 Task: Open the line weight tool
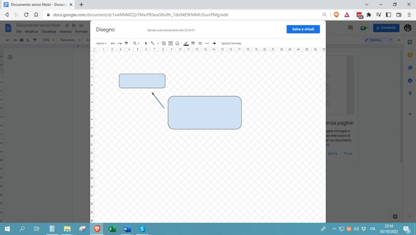pyautogui.click(x=193, y=43)
